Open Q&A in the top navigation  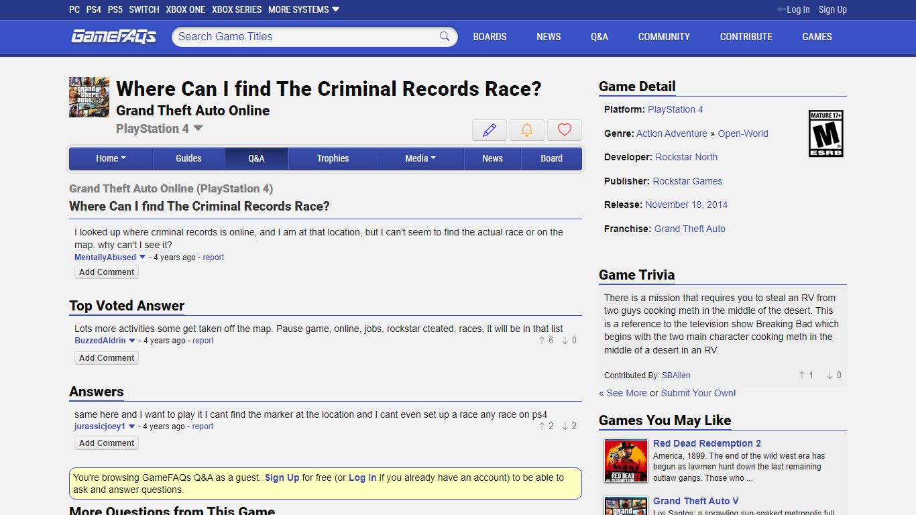pos(599,37)
